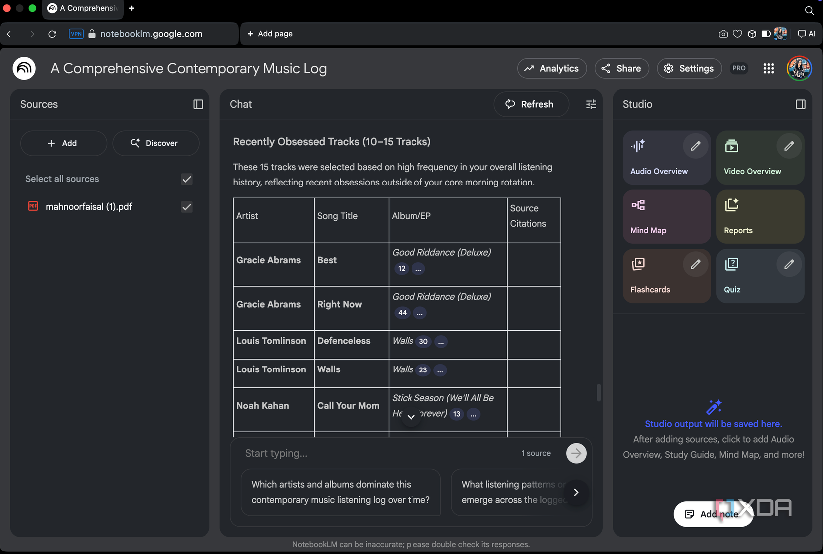
Task: Submit the chat message arrow
Action: (x=576, y=453)
